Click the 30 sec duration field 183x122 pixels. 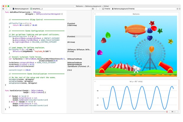pos(174,112)
